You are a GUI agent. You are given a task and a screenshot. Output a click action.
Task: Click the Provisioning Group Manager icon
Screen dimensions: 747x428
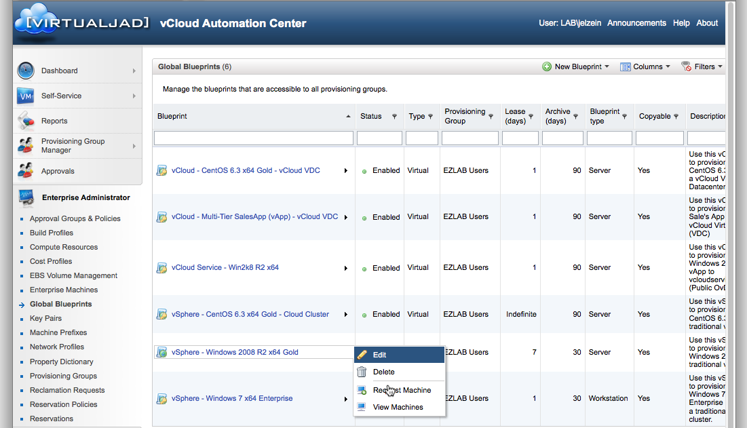click(x=26, y=146)
